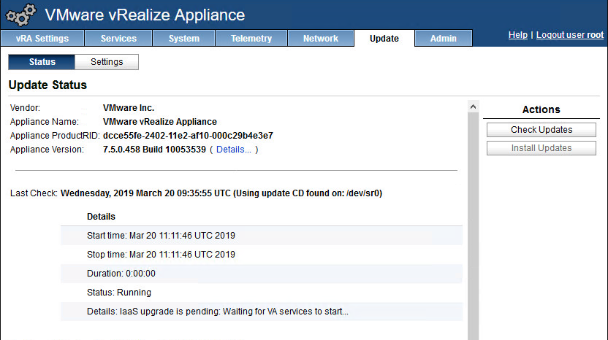Select the Status sub-tab
This screenshot has height=340, width=608.
point(42,62)
